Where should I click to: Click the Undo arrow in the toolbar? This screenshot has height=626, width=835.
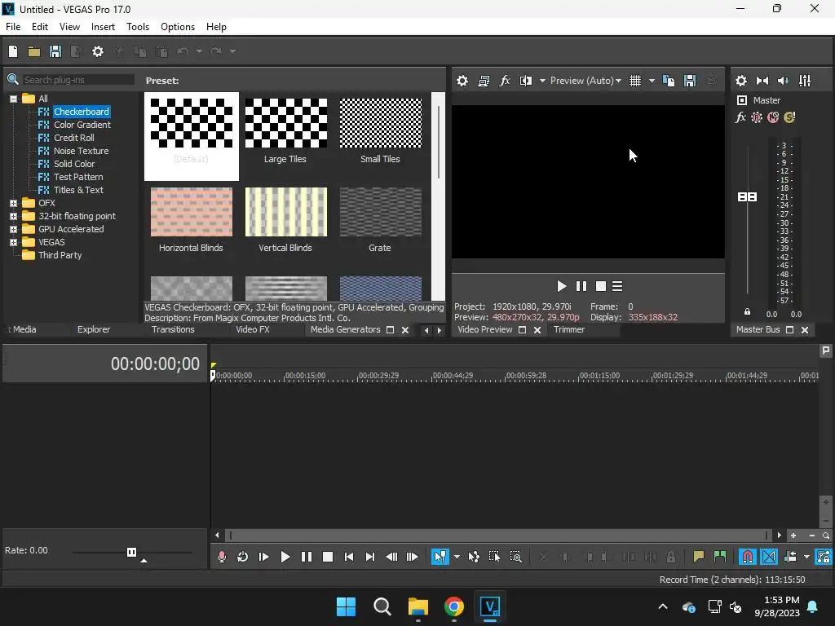(x=183, y=51)
